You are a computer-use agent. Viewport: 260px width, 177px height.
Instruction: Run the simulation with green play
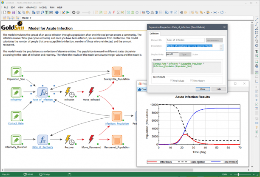coord(68,12)
